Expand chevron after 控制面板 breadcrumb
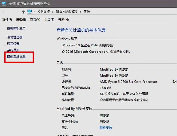Viewport: 177px width, 136px height. coord(53,12)
